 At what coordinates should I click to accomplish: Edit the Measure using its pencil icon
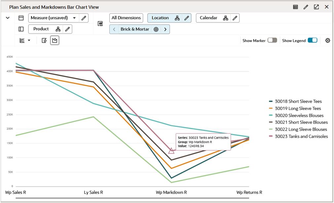(84, 18)
